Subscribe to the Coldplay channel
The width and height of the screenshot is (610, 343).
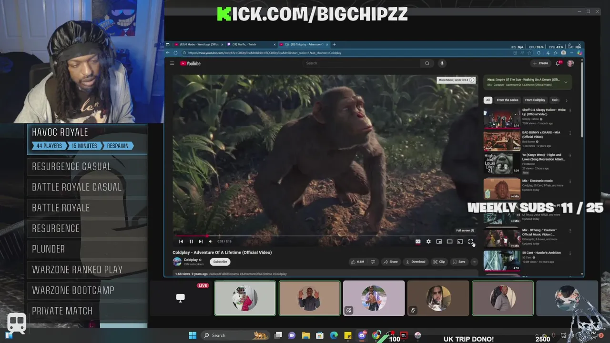point(220,262)
